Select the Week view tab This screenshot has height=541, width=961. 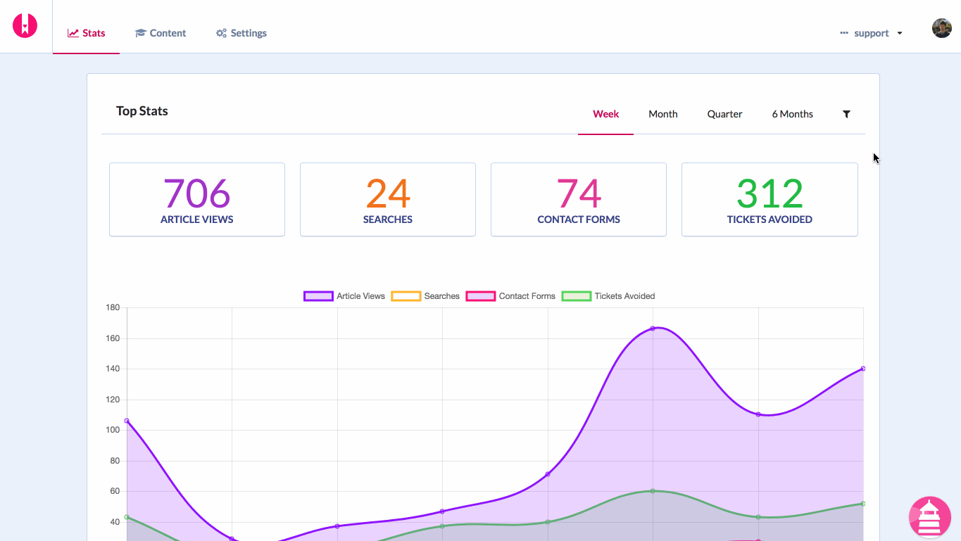[605, 113]
